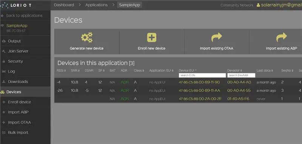Click the Import existing ABP arrow icon
Viewport: 302px width, 144px height.
[281, 37]
